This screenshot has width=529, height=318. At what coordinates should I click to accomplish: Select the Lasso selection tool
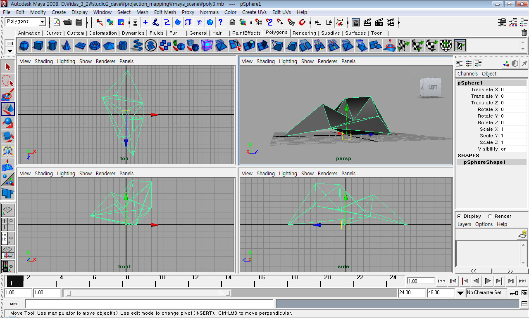7,81
